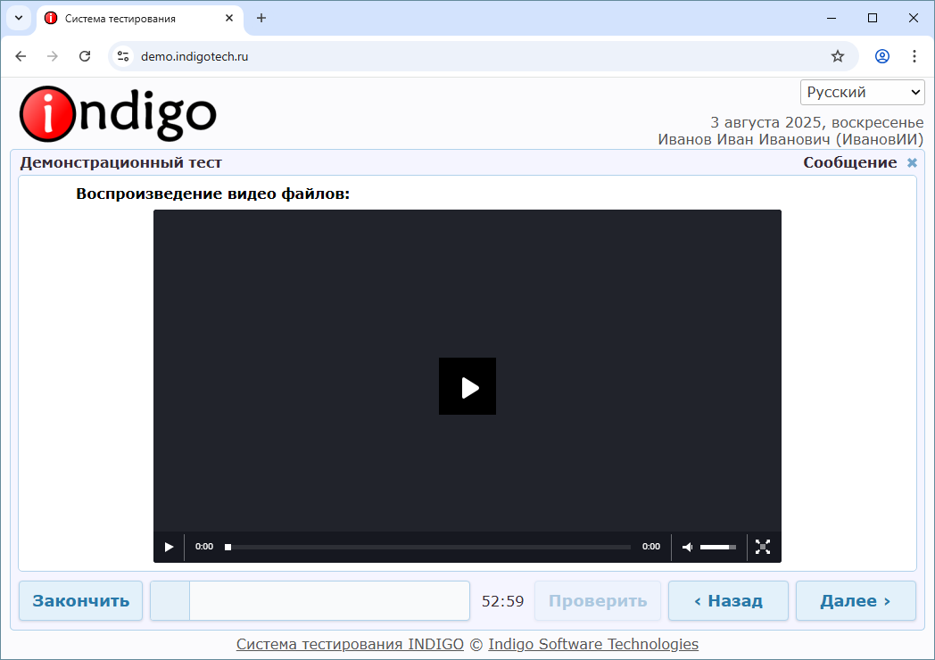Start video with the large center play button
Viewport: 935px width, 660px height.
(x=467, y=386)
